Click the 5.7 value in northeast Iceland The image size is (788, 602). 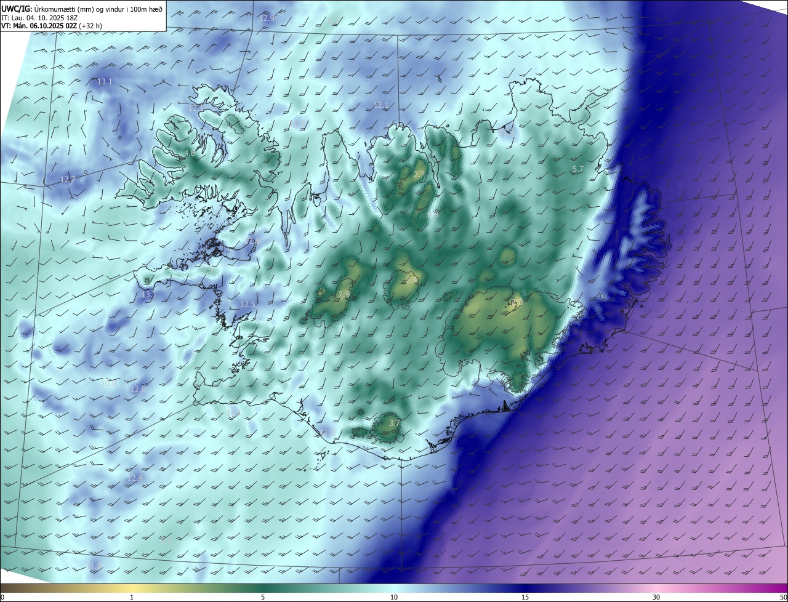pos(577,169)
